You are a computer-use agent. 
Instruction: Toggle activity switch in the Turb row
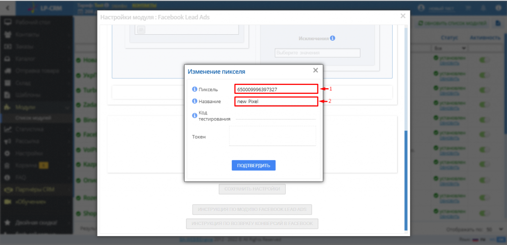point(485,90)
